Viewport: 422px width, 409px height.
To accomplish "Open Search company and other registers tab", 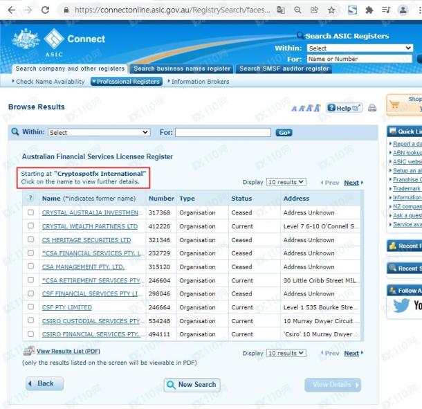I will pos(70,69).
